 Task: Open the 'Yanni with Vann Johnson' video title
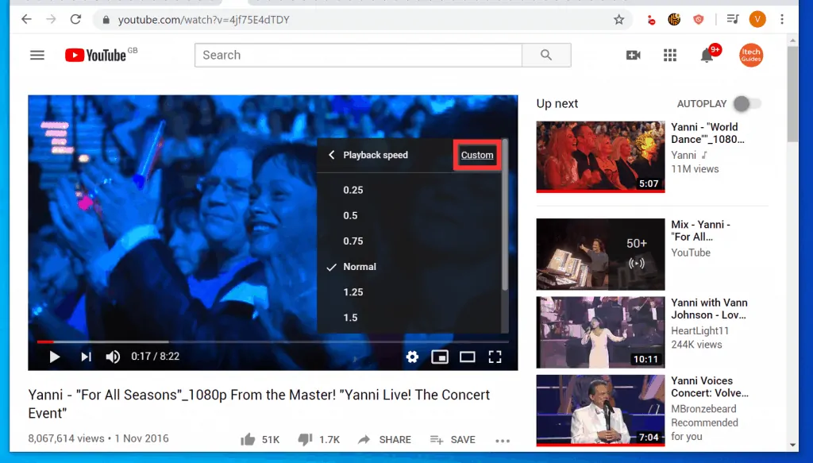coord(709,308)
